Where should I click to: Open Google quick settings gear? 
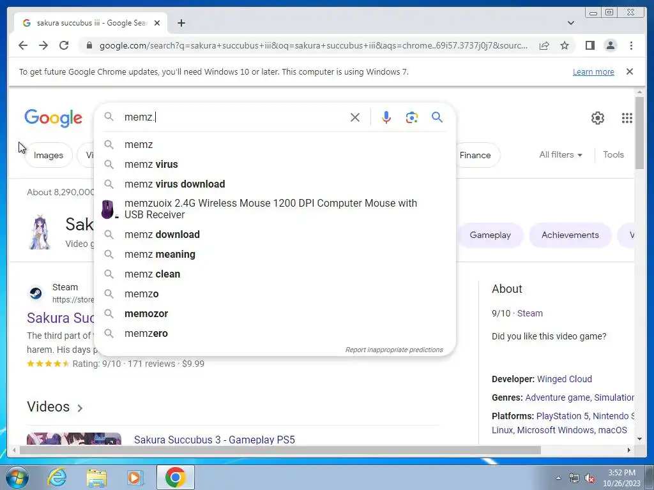tap(598, 118)
